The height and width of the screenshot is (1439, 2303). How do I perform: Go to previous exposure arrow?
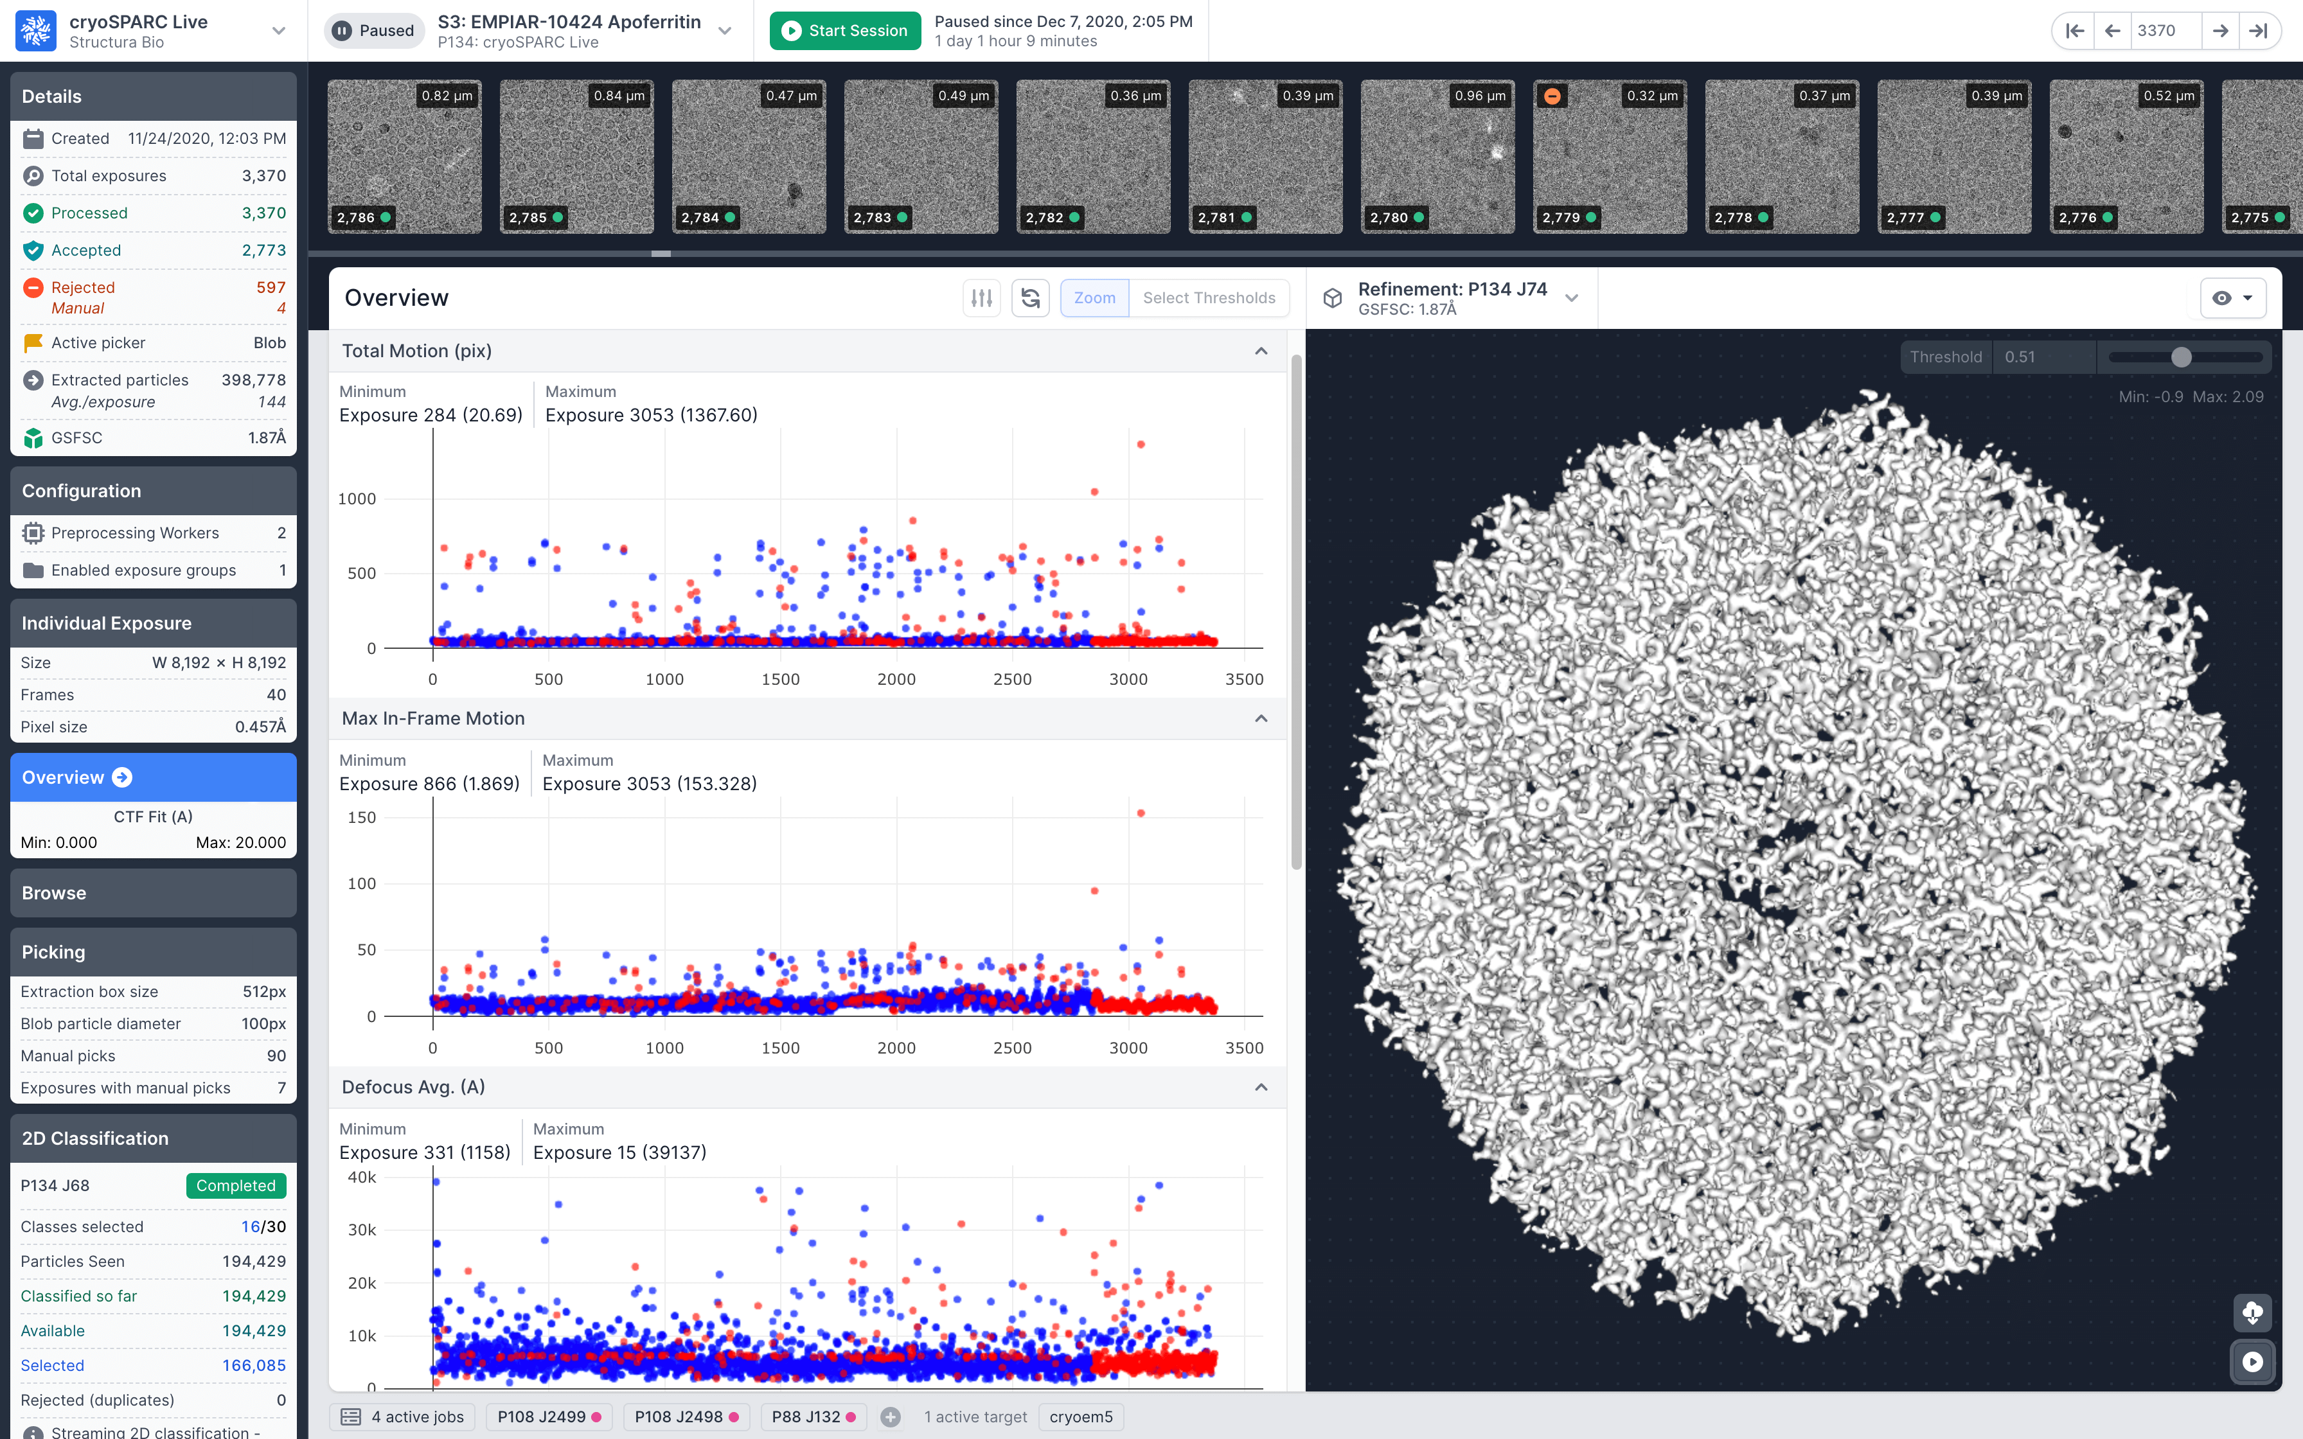(2113, 30)
